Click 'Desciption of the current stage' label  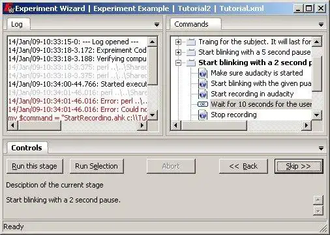pyautogui.click(x=55, y=185)
